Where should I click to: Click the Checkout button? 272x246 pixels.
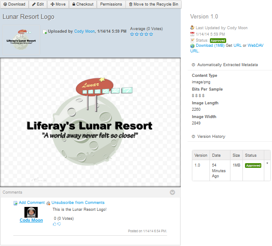(83, 4)
